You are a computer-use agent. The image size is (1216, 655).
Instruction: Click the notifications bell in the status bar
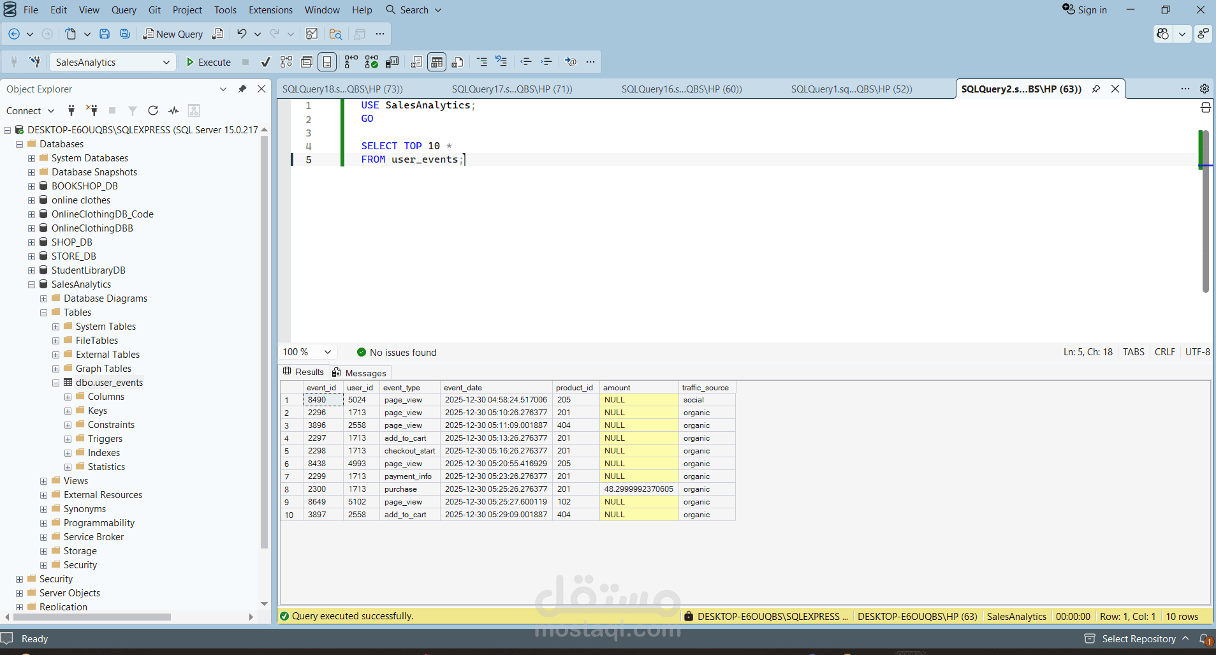click(x=1205, y=639)
